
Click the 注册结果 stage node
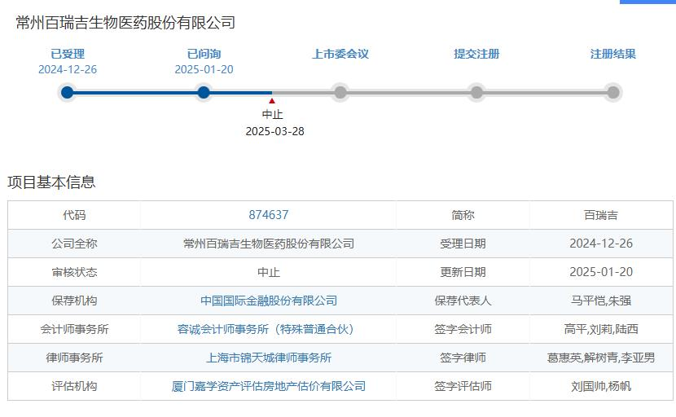(x=612, y=92)
